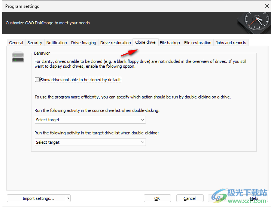Expand the Import settings arrow menu

pos(68,198)
